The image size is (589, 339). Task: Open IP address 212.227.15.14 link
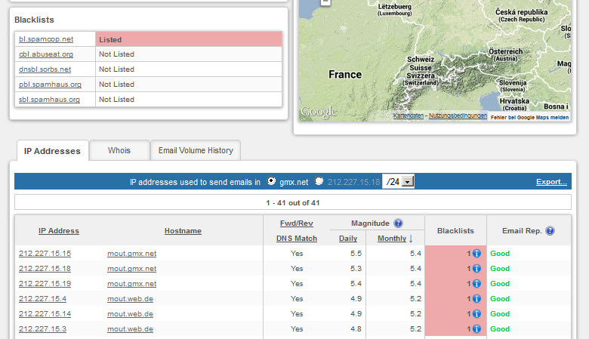click(45, 313)
